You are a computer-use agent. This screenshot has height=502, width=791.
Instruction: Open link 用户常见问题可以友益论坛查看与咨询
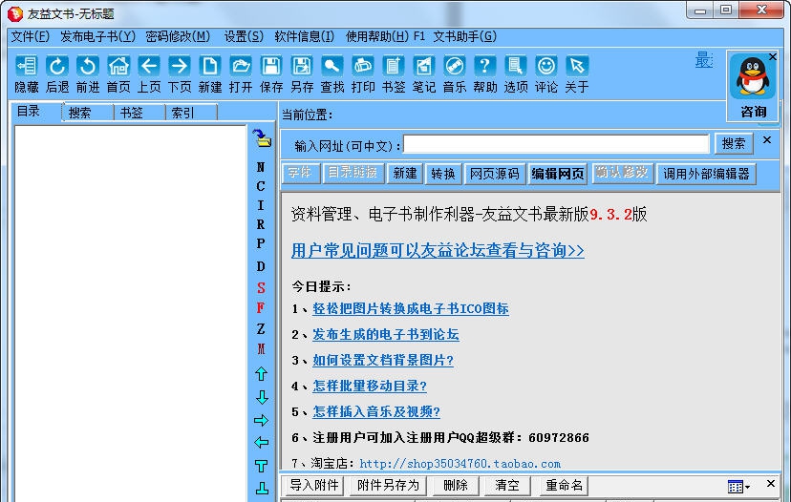pos(438,250)
